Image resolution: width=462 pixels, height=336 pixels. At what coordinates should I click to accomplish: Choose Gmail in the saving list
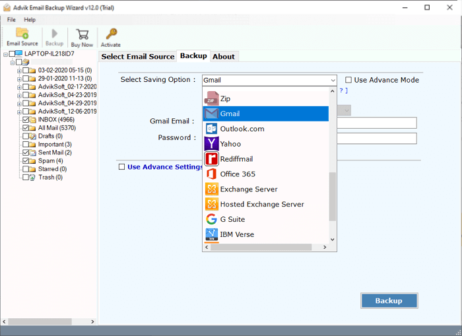click(265, 114)
